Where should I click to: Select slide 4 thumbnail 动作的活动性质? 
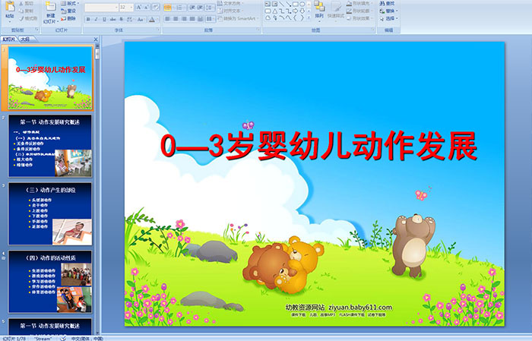pyautogui.click(x=50, y=282)
